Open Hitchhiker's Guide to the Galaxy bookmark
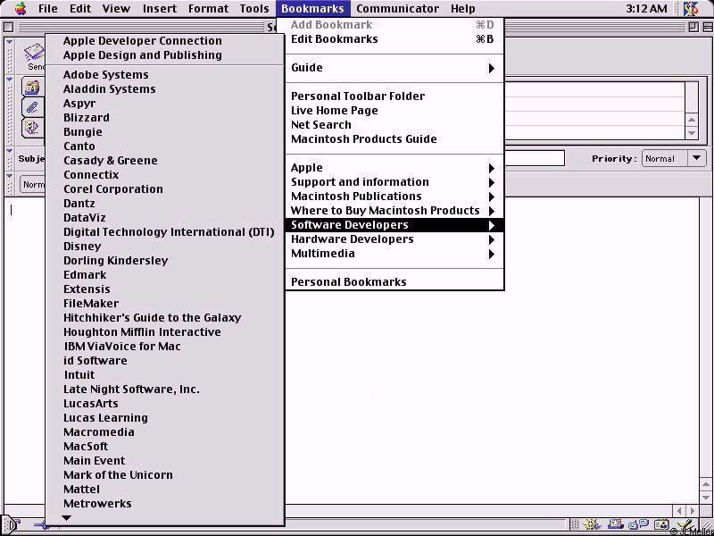The height and width of the screenshot is (536, 714). (x=165, y=318)
